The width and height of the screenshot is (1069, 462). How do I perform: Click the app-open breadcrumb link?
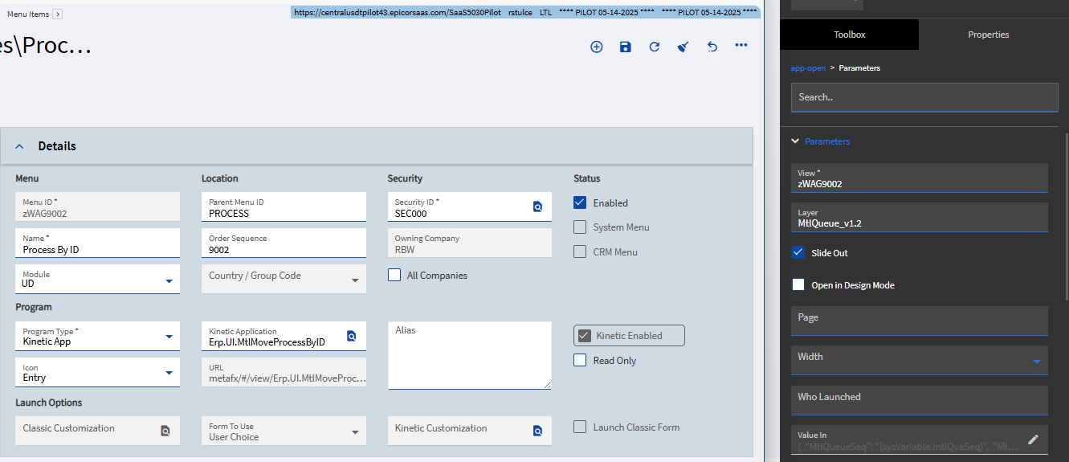pyautogui.click(x=808, y=68)
